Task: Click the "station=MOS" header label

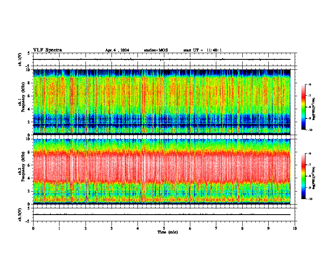Action: click(x=156, y=50)
